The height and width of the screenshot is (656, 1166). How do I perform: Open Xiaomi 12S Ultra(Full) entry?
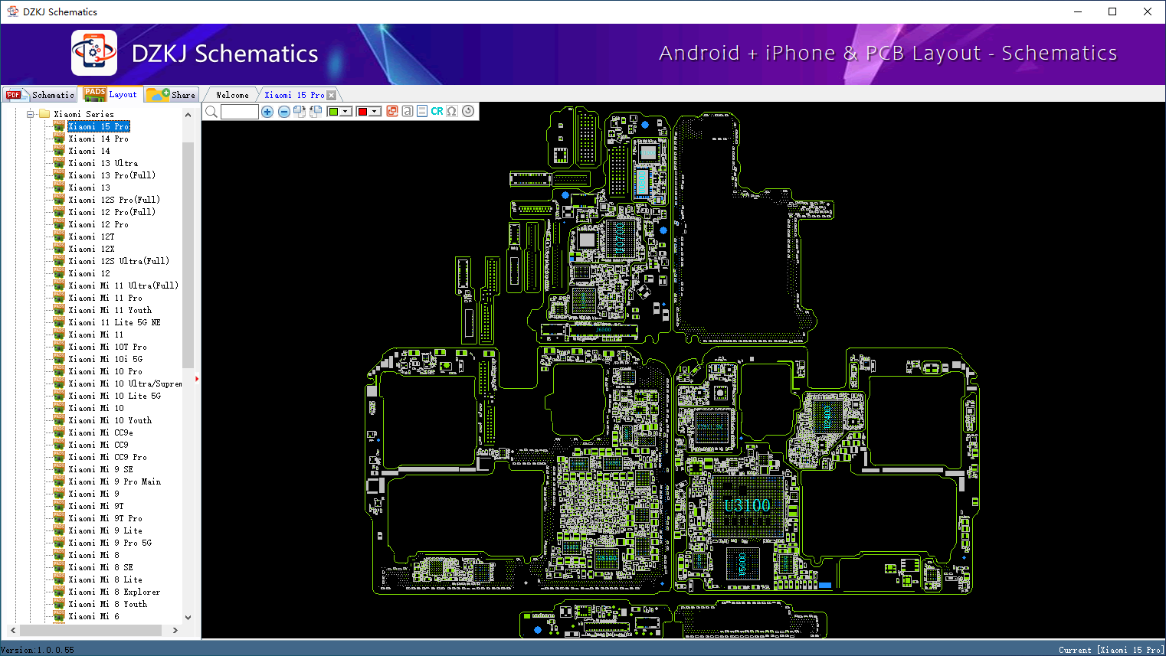[119, 261]
